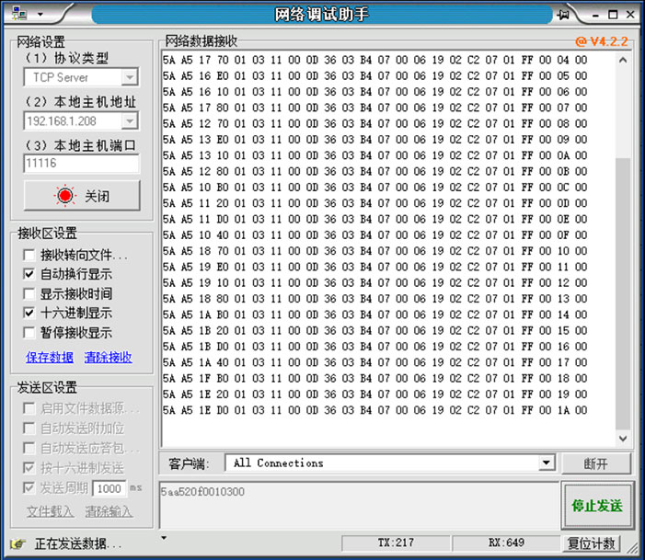Click the received row starting 5A A5 10 B0
The image size is (645, 560).
tap(374, 187)
